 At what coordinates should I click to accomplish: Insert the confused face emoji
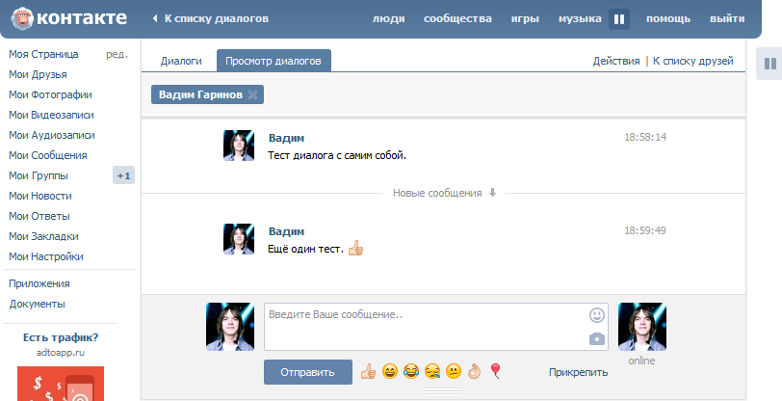click(x=453, y=371)
